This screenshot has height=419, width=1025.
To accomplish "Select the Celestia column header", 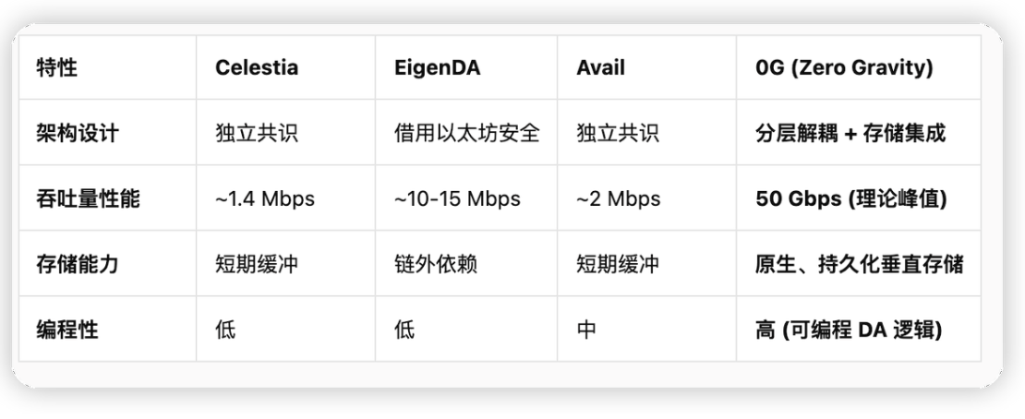I will pyautogui.click(x=257, y=67).
